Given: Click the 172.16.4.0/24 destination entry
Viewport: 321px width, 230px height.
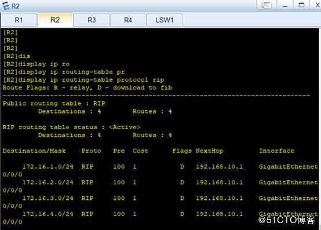Looking at the screenshot, I should (48, 214).
